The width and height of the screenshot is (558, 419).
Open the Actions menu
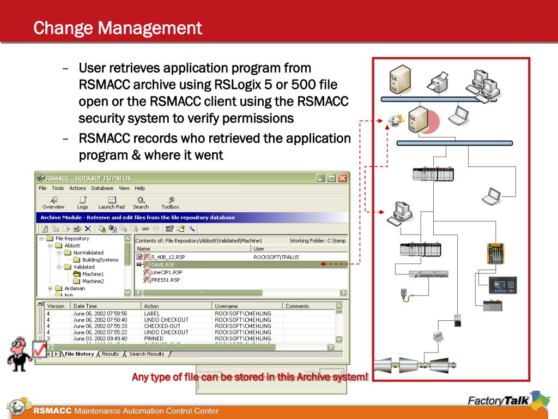[77, 188]
